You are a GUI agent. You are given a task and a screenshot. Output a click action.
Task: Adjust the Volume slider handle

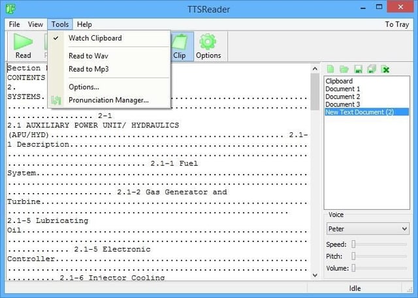coord(353,267)
